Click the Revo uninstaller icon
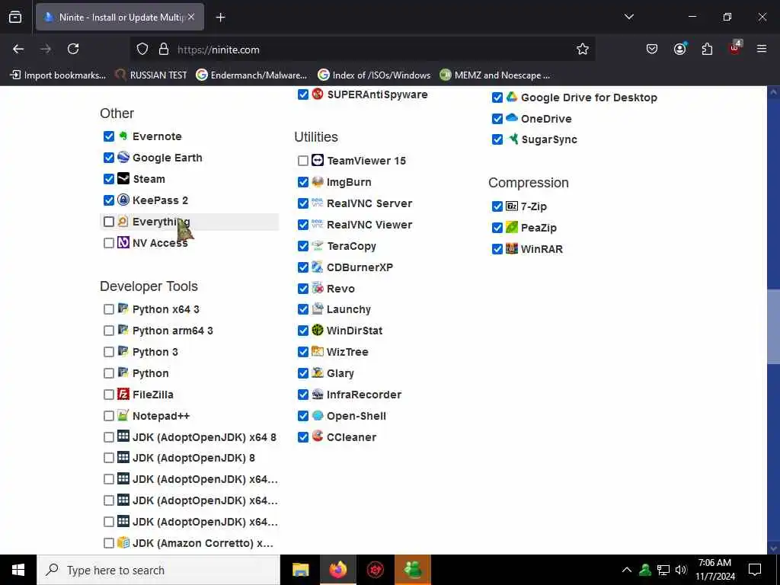The width and height of the screenshot is (780, 585). tap(318, 288)
